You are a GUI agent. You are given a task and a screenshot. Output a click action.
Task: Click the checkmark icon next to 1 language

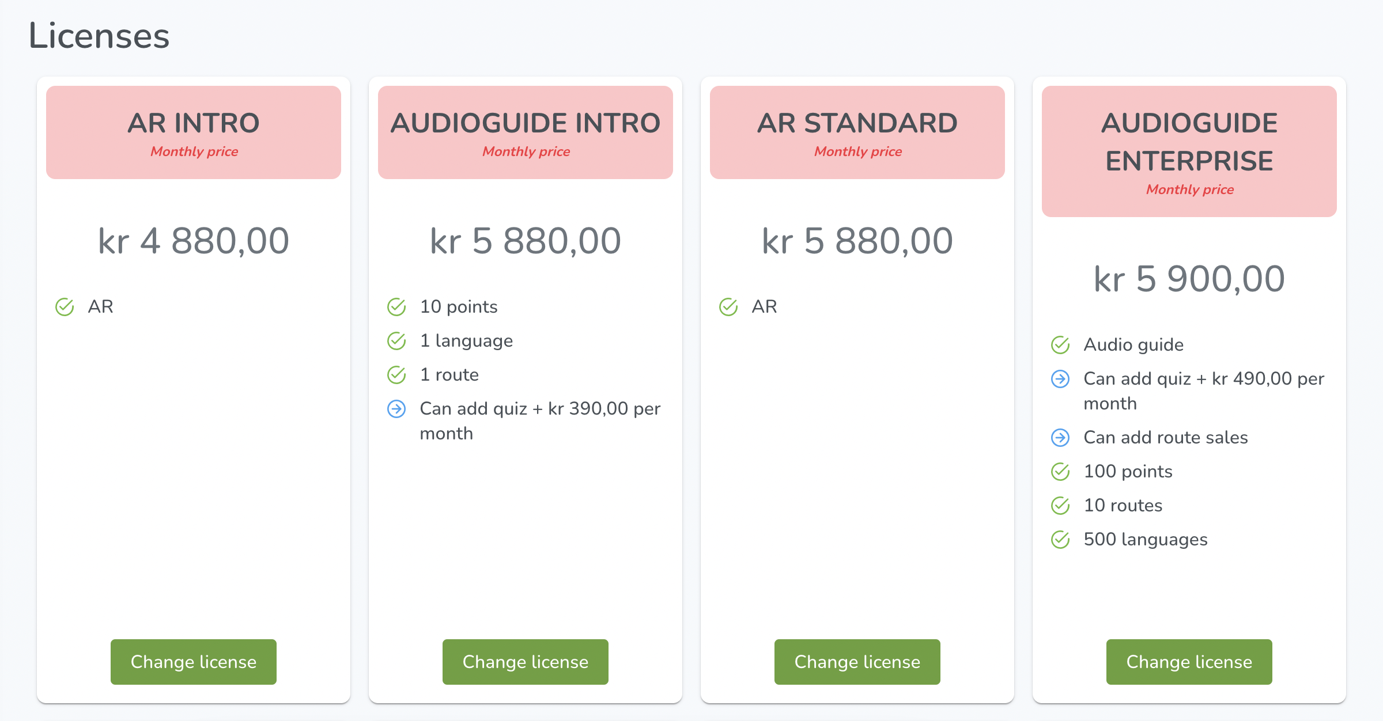tap(396, 341)
